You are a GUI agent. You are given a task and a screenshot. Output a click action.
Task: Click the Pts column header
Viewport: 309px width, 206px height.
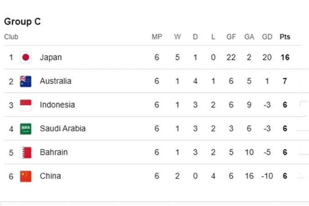(285, 37)
